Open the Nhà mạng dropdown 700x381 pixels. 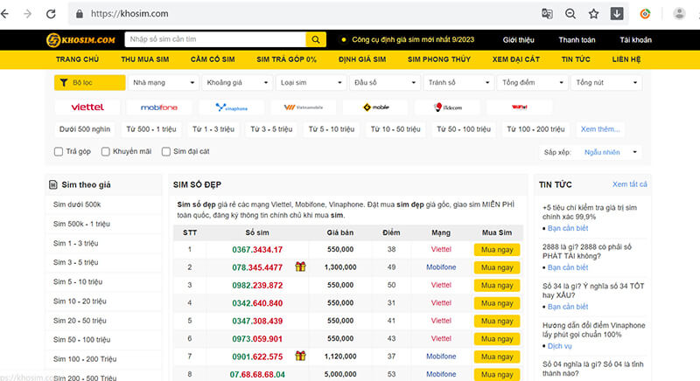[x=163, y=82]
